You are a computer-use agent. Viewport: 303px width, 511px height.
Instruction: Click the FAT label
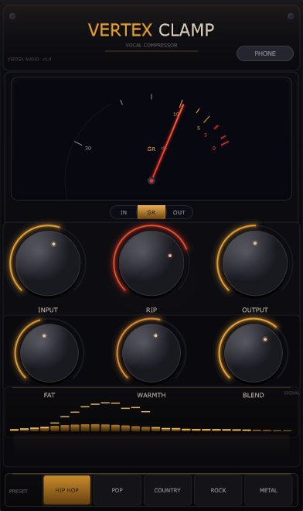(49, 395)
